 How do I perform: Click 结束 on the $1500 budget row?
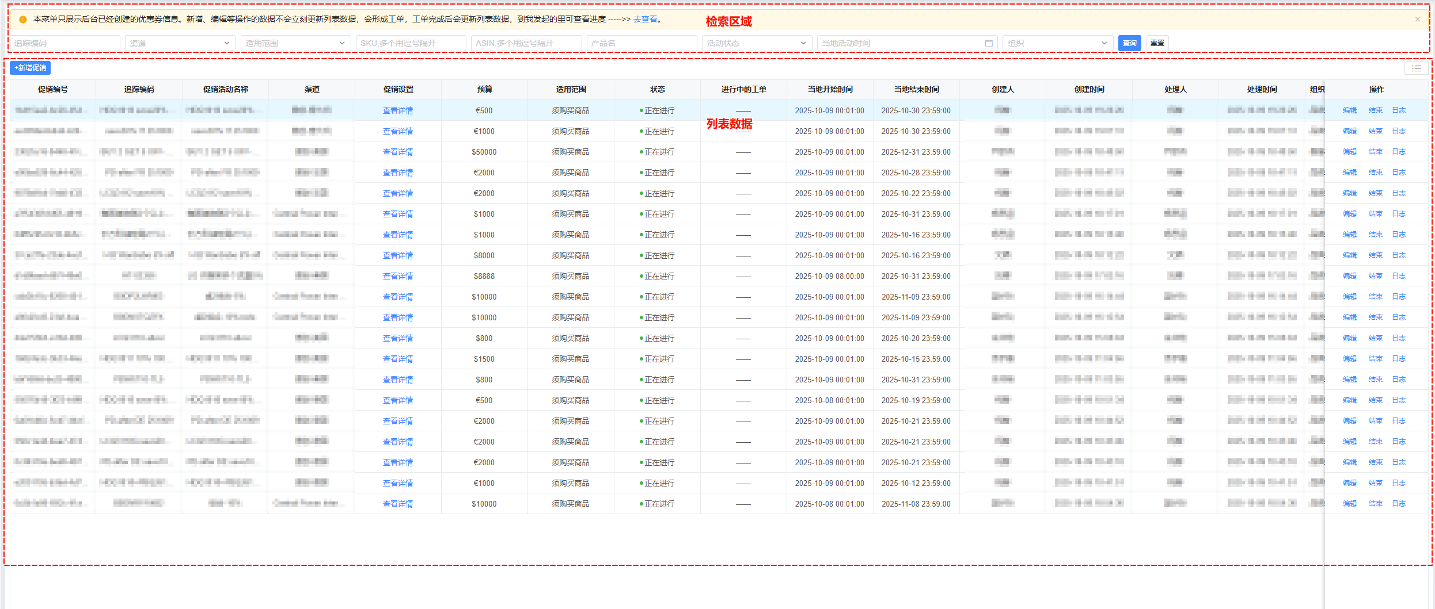pyautogui.click(x=1375, y=359)
